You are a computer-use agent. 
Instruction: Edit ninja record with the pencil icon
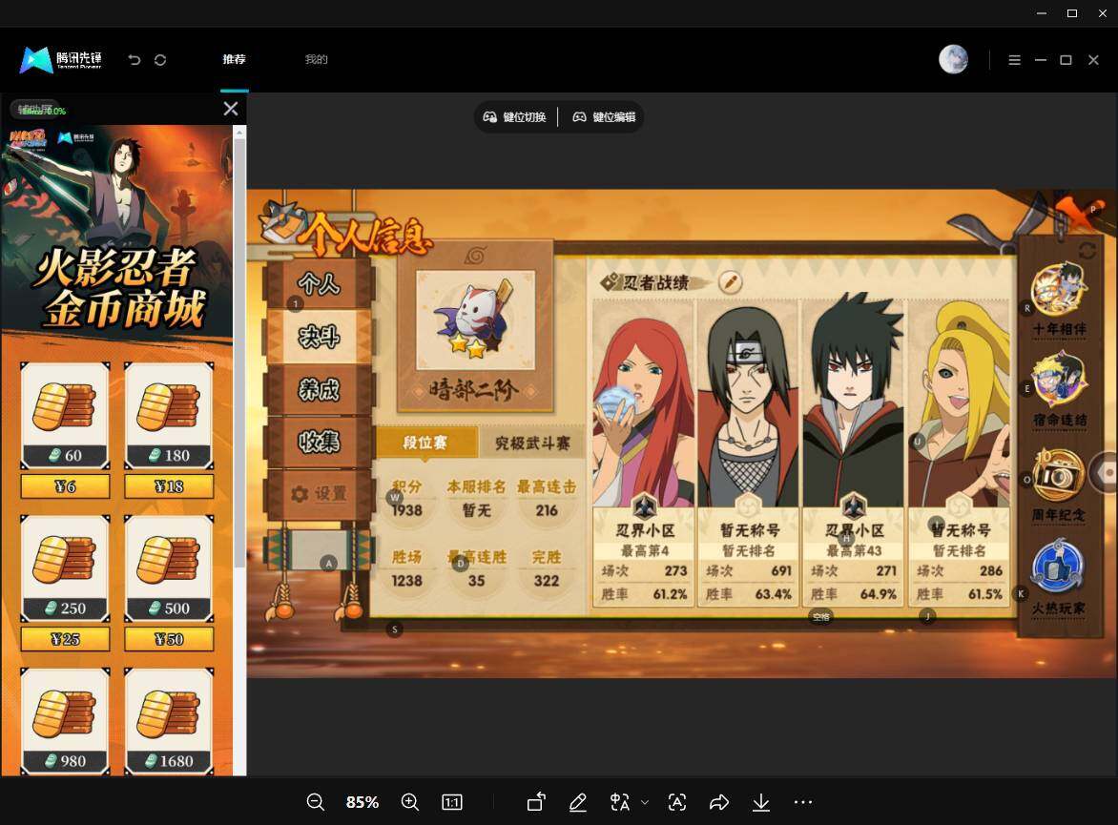(x=730, y=282)
